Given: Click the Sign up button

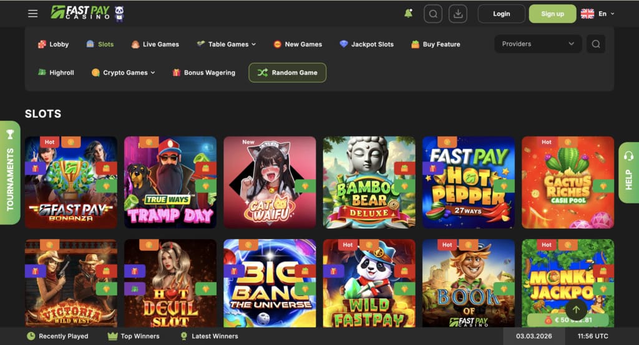Looking at the screenshot, I should [553, 14].
